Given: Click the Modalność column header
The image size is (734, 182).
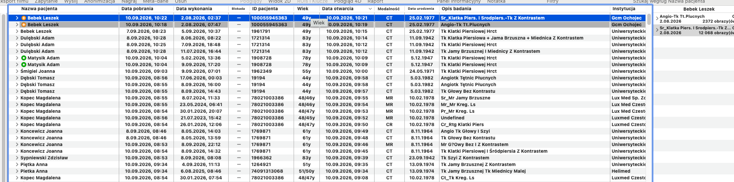Looking at the screenshot, I should tap(389, 9).
